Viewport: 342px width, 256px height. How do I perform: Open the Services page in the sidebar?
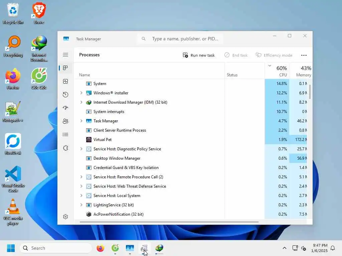click(x=65, y=148)
